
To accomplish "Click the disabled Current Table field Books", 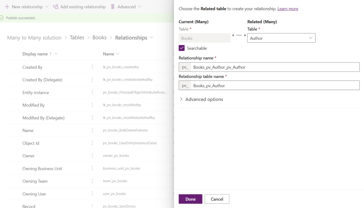I will 204,38.
